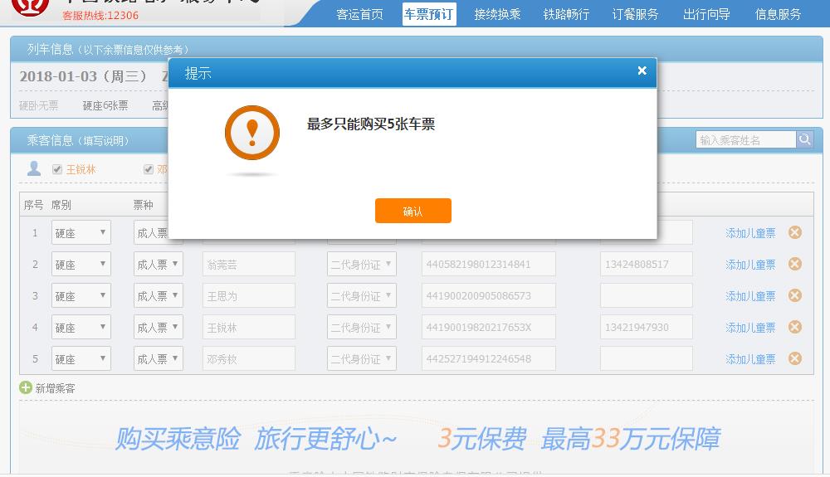Click the passenger search magnifier icon
This screenshot has height=477, width=830.
pyautogui.click(x=804, y=139)
